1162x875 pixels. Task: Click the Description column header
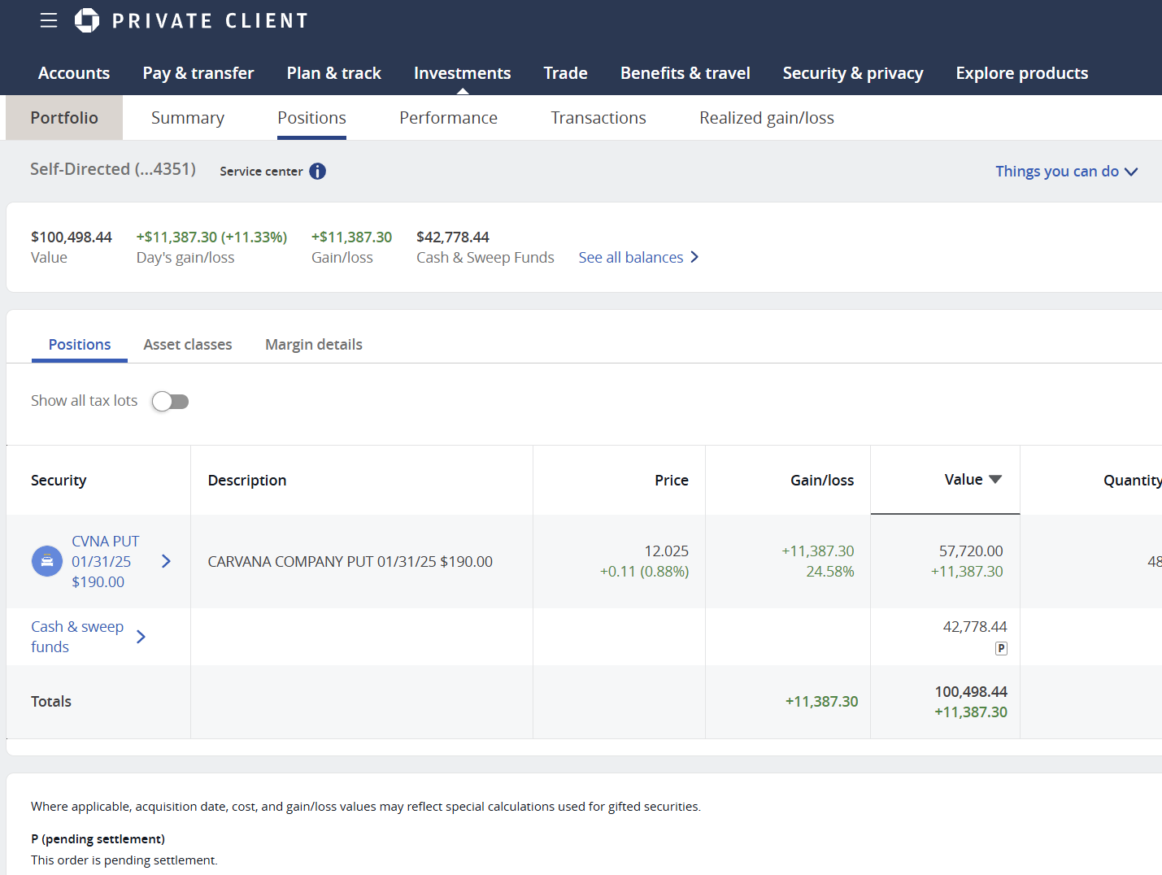247,481
